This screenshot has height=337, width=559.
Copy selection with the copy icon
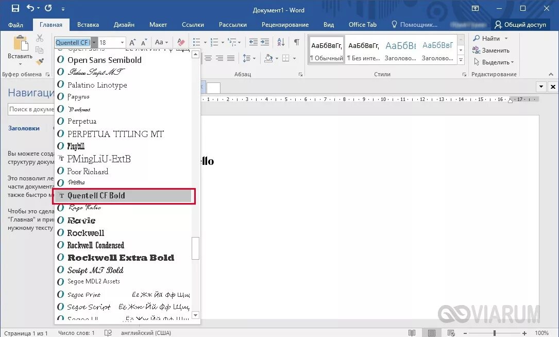click(x=40, y=49)
